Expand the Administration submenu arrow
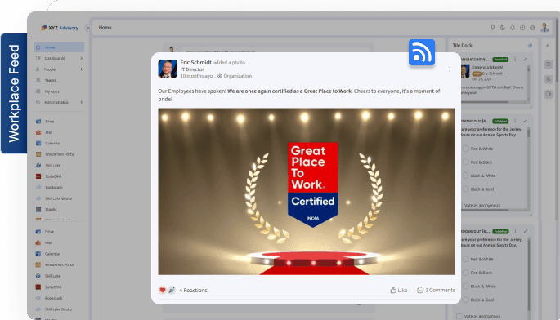Viewport: 560px width, 320px height. 82,102
